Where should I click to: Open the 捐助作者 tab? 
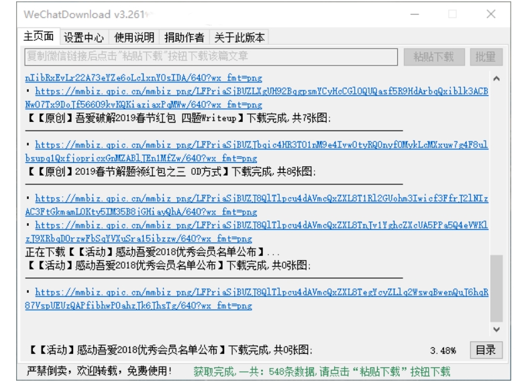pyautogui.click(x=184, y=38)
